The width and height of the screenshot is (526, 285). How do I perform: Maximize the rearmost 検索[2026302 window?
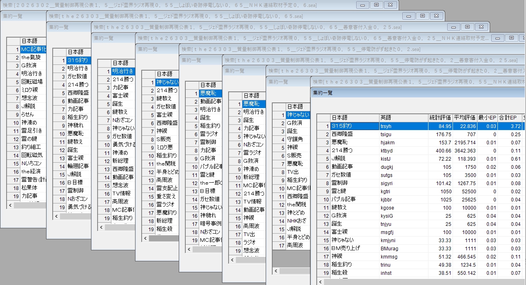click(x=376, y=5)
